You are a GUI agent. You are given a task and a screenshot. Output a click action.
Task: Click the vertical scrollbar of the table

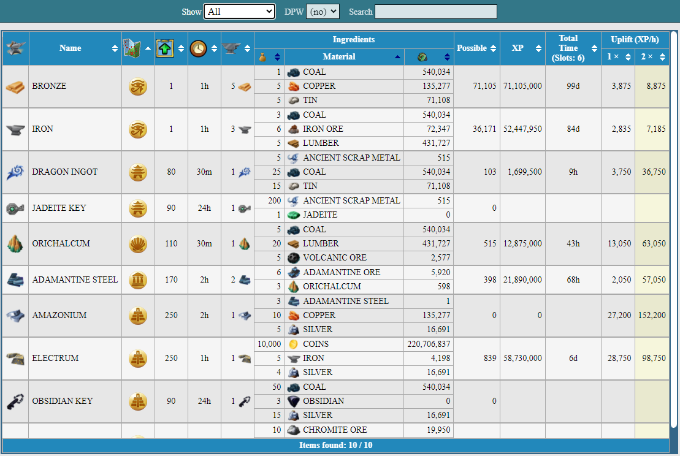[673, 230]
